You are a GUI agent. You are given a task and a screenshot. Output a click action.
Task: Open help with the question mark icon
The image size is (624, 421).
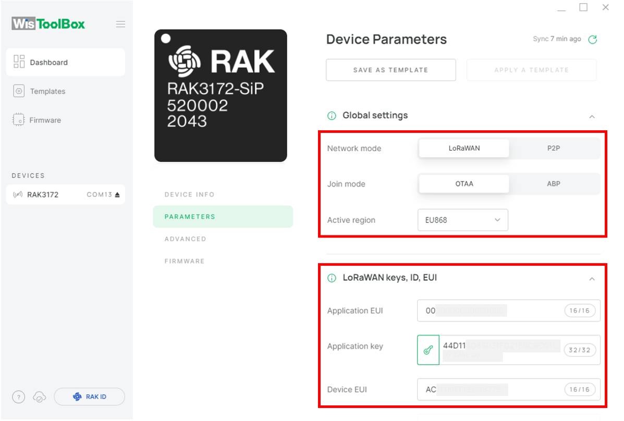pos(18,397)
